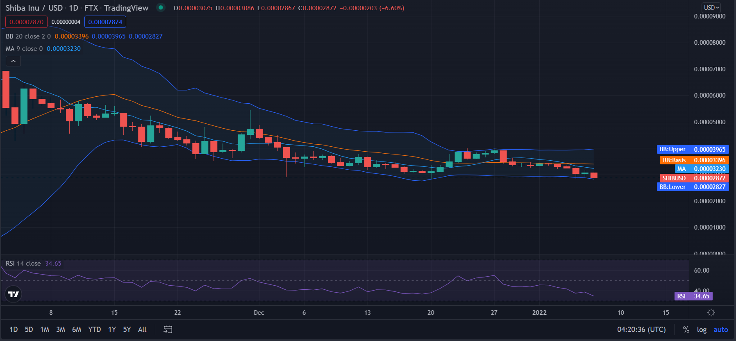Click the MA value 0.00003230 in legend
The width and height of the screenshot is (736, 341).
[64, 49]
